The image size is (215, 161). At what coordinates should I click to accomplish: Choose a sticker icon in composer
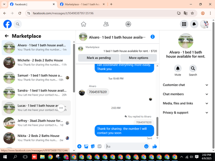click(93, 146)
